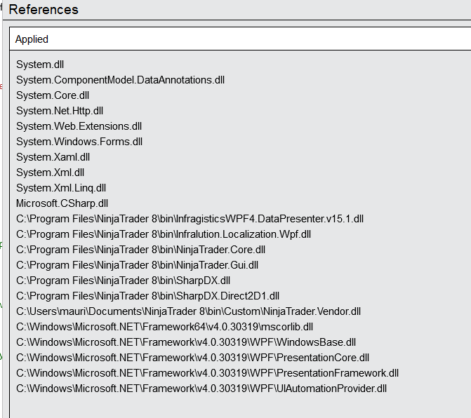Choose System.Web.Extensions.dll from references
Viewport: 471px width, 418px height.
tap(79, 126)
